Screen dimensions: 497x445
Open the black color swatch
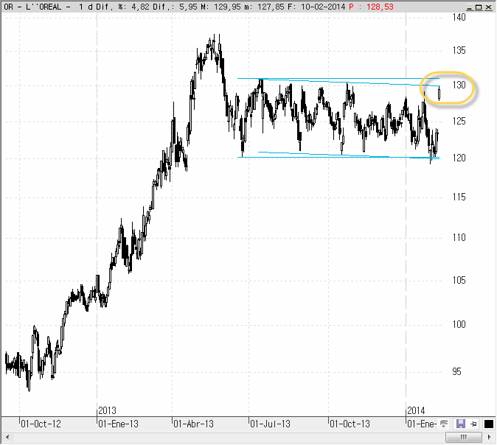click(488, 424)
